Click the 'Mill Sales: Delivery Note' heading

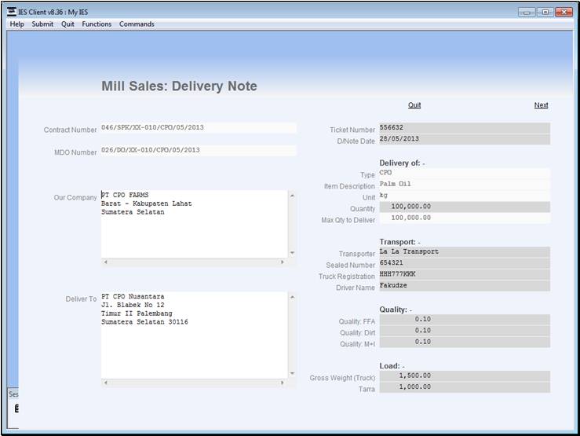coord(180,86)
